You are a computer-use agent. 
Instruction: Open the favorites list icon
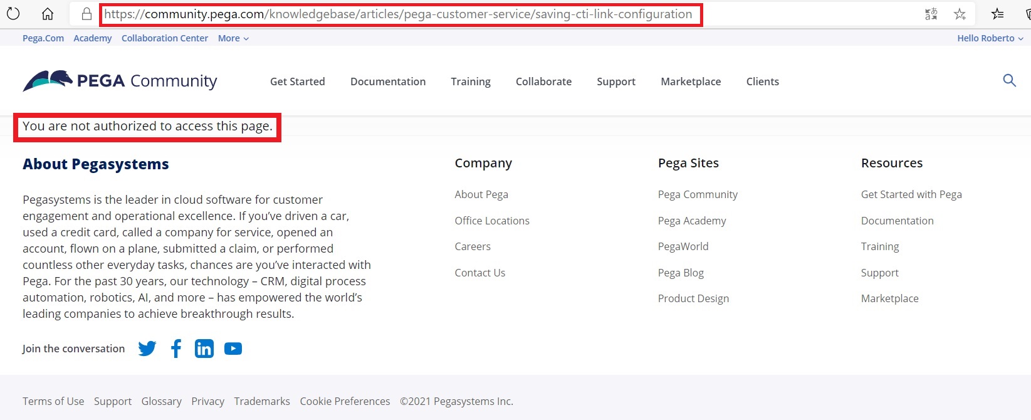(997, 14)
